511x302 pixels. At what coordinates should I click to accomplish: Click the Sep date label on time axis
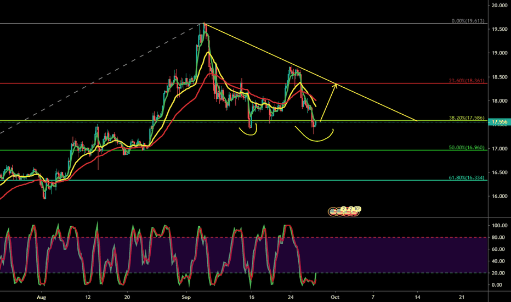(x=186, y=297)
